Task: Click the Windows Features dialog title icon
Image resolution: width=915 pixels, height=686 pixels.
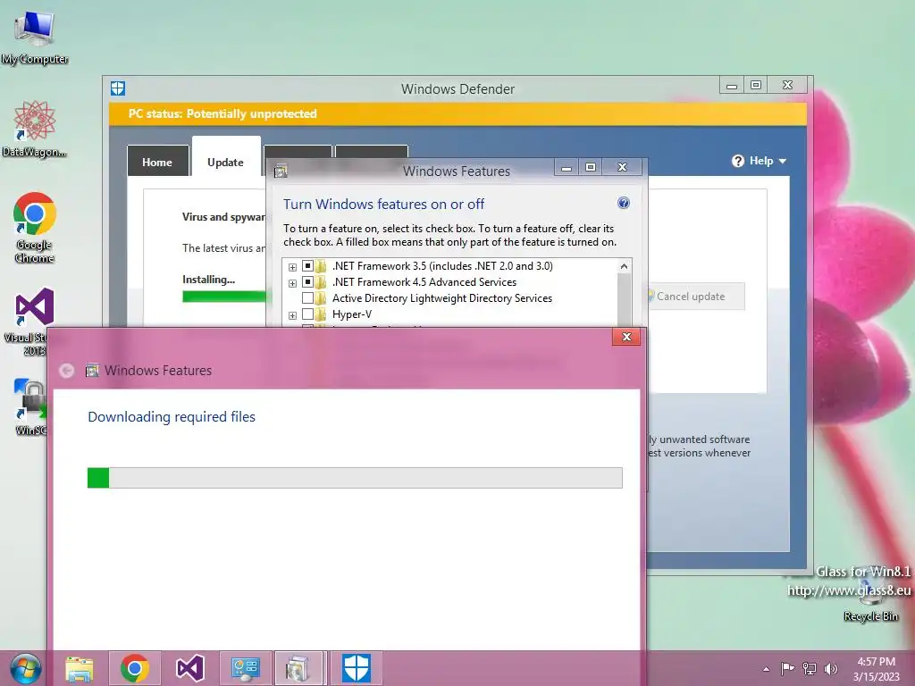Action: tap(281, 171)
